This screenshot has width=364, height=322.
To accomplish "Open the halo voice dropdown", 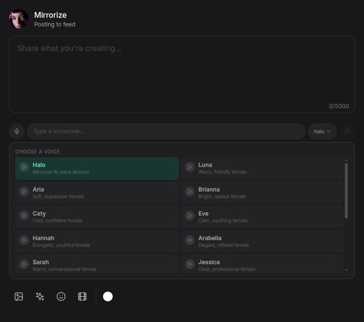I will coord(322,131).
